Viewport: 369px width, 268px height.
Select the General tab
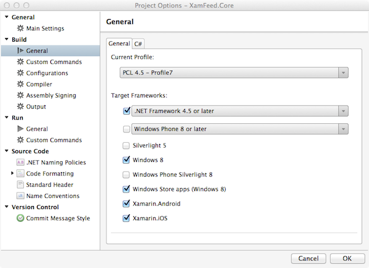(x=119, y=44)
